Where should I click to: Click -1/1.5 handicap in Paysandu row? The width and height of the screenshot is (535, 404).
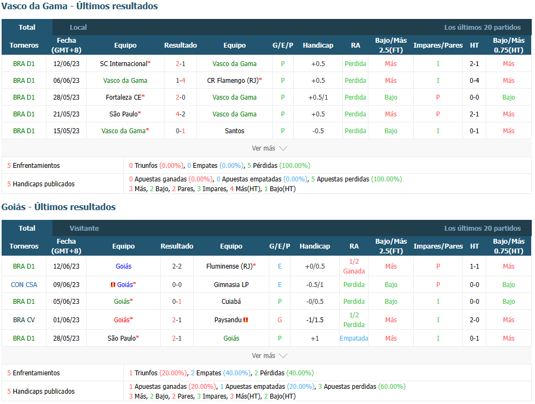315,320
